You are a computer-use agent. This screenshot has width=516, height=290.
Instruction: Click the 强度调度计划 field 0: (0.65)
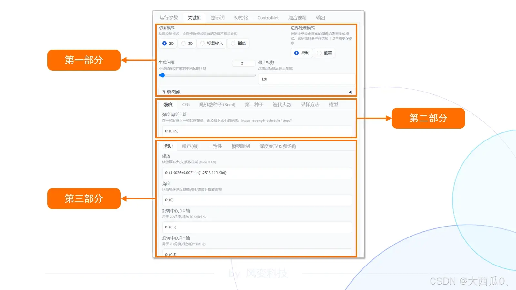tap(257, 131)
